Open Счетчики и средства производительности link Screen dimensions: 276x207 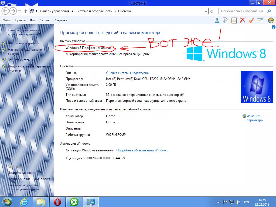coord(23,187)
